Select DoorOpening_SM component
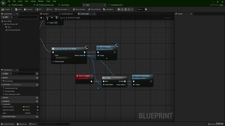Screen dimensions: 225x126 (x=13, y=30)
